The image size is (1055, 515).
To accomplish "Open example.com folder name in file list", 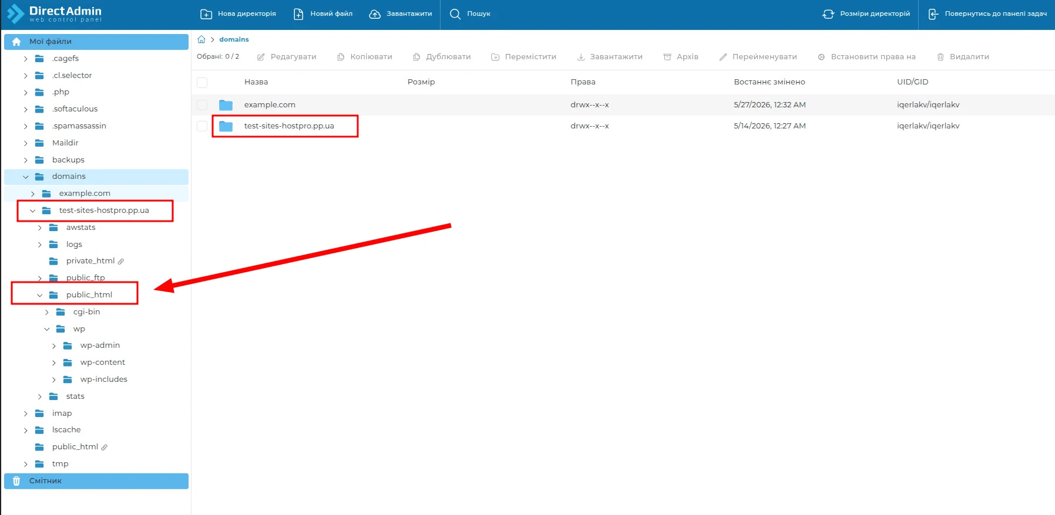I will pos(270,105).
